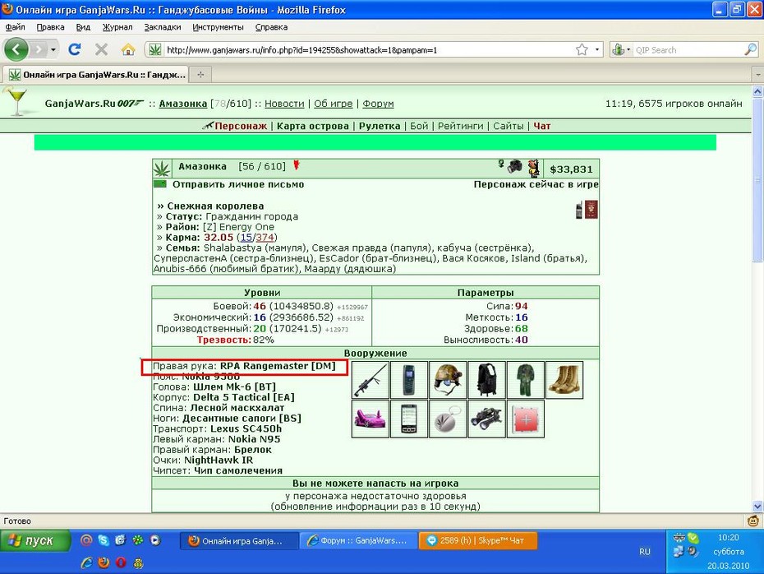The height and width of the screenshot is (574, 764).
Task: Open the Амазонка profile link in header
Action: point(182,104)
